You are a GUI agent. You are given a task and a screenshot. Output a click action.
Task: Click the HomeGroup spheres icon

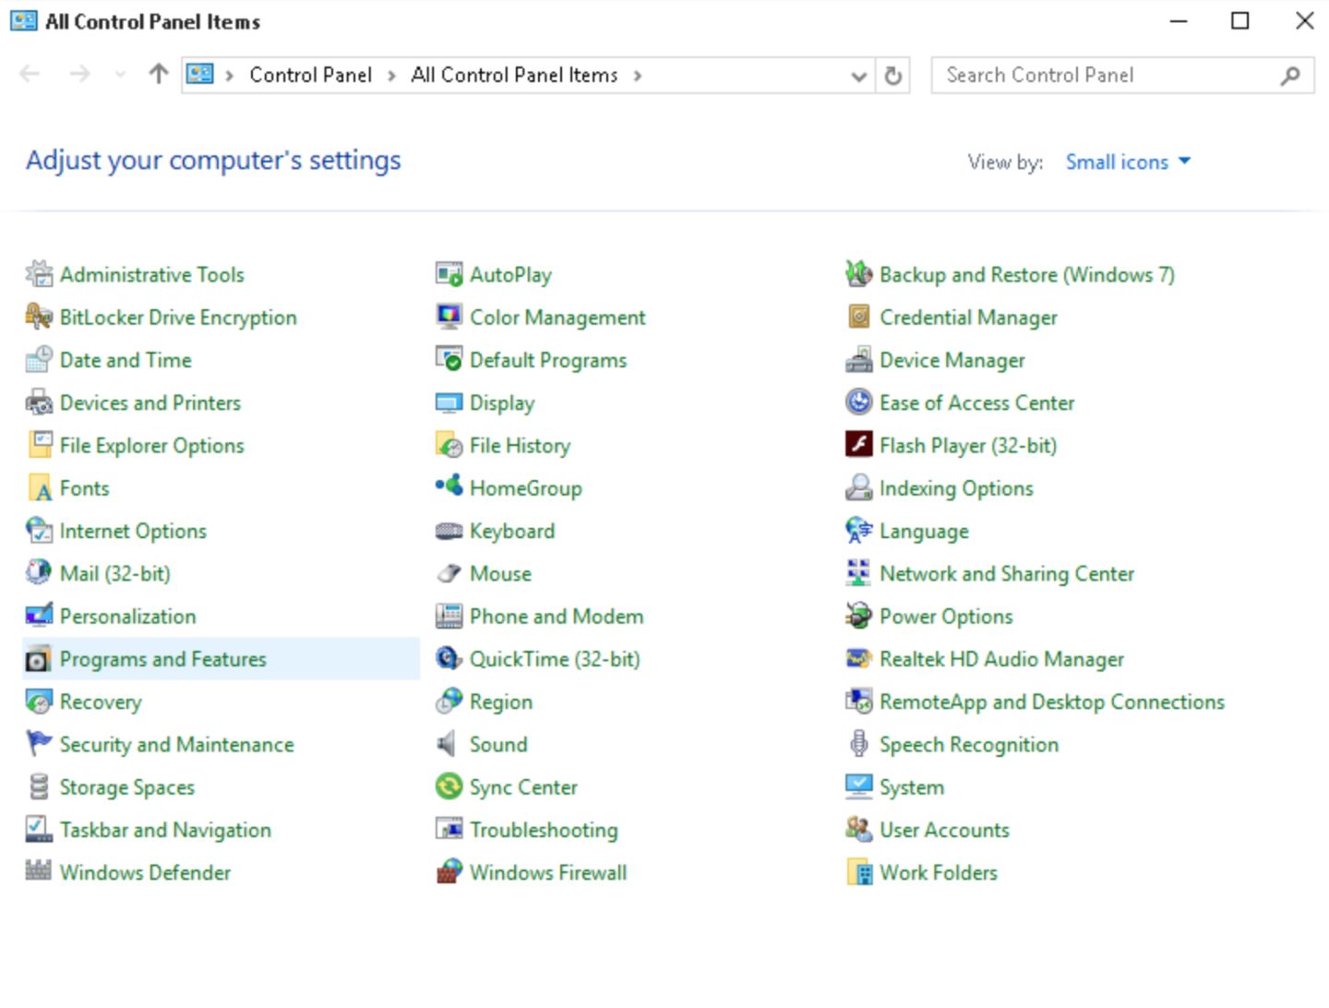tap(449, 486)
